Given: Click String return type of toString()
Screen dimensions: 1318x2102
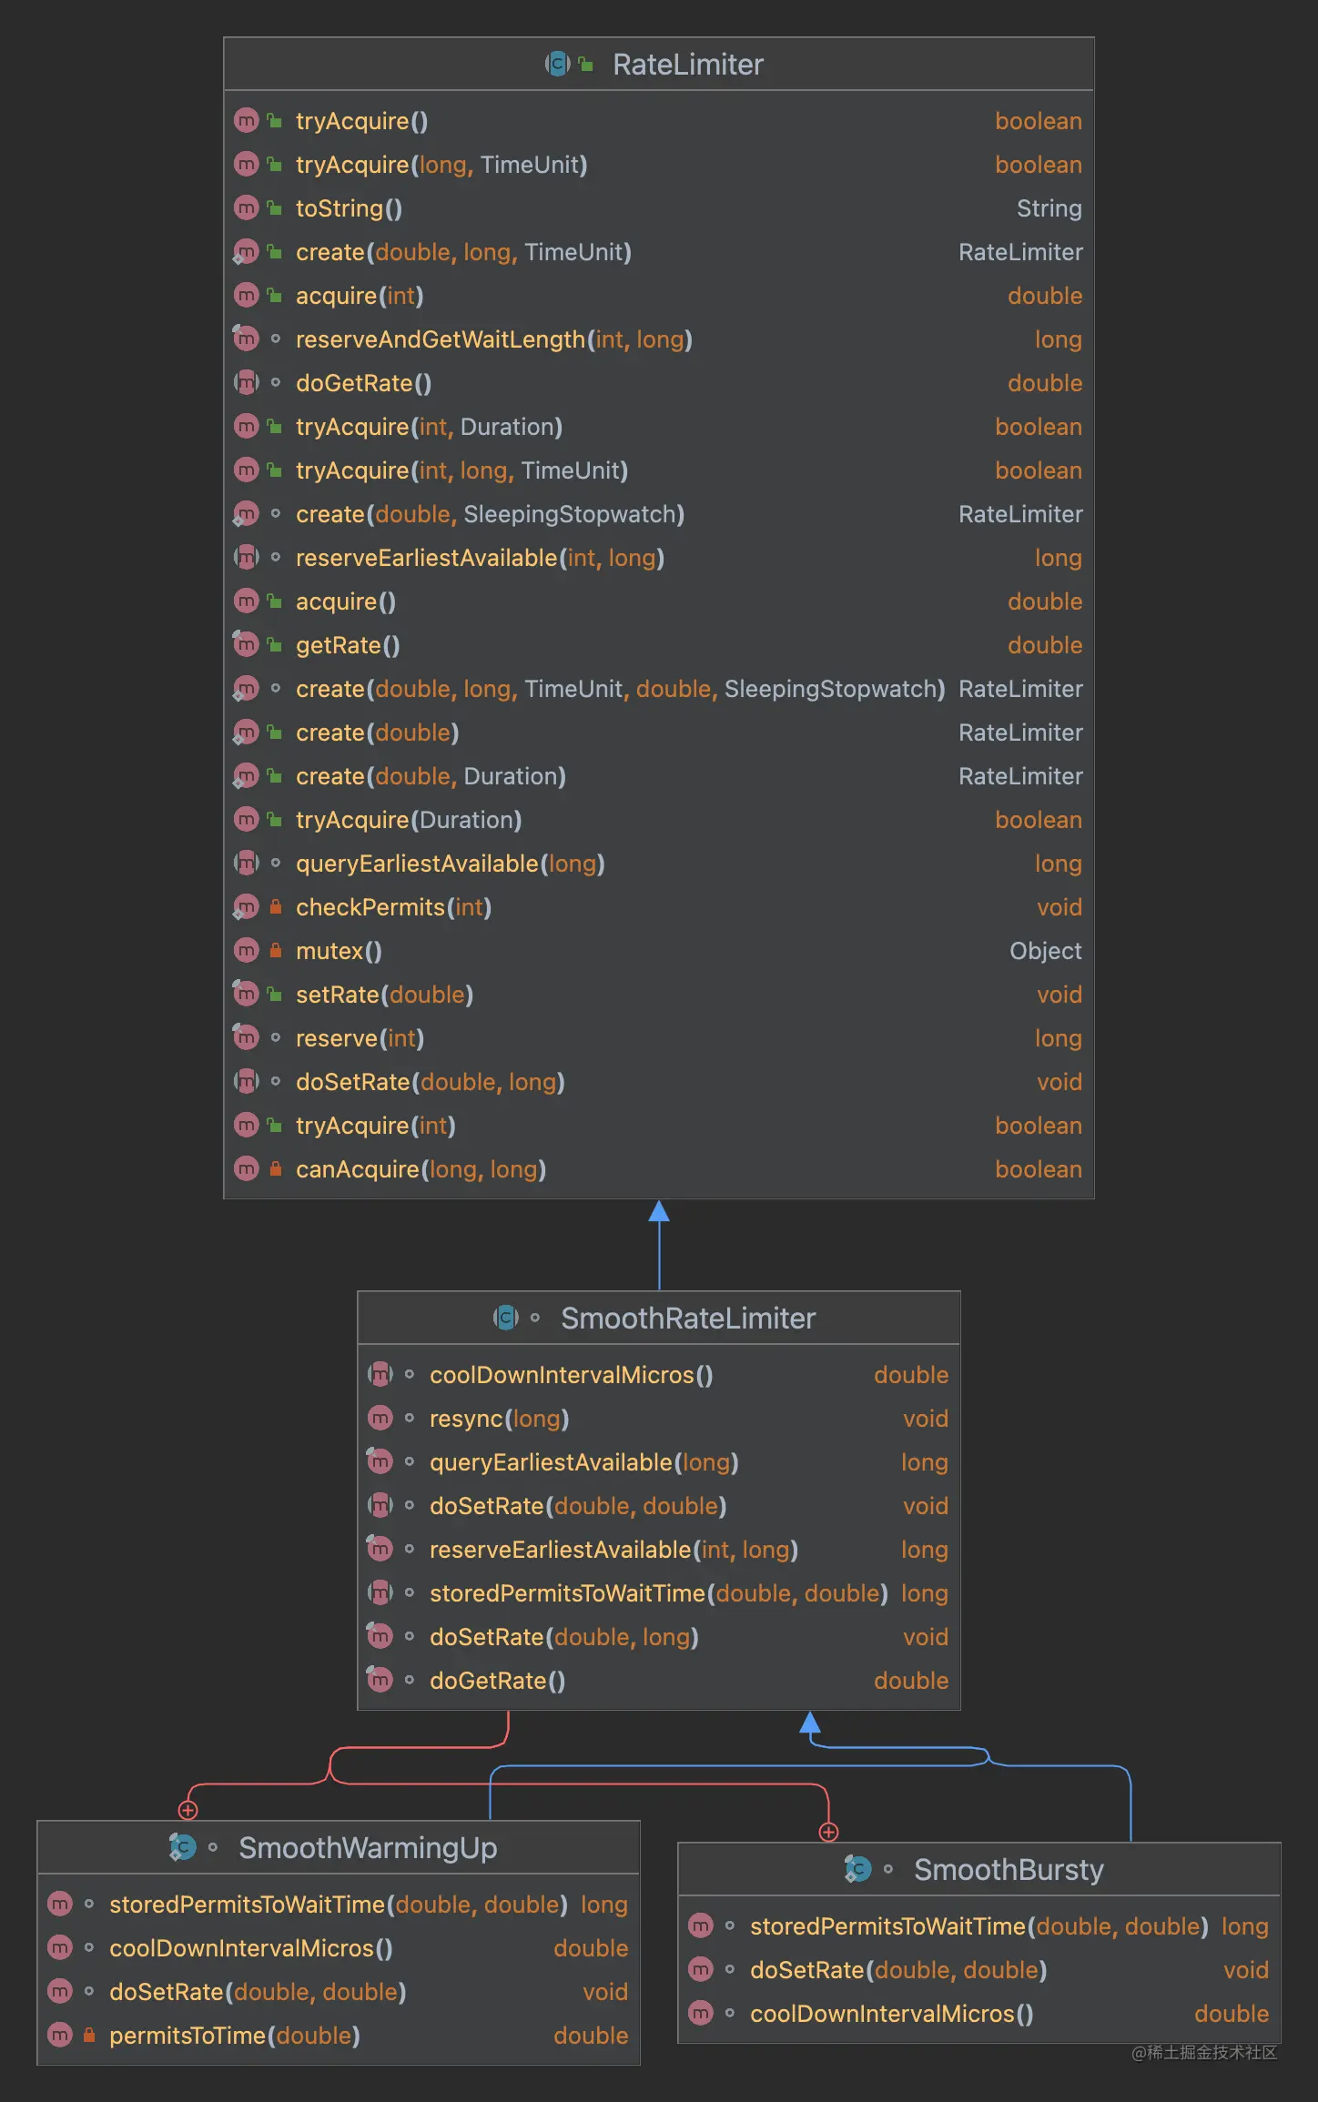Looking at the screenshot, I should [x=1049, y=208].
